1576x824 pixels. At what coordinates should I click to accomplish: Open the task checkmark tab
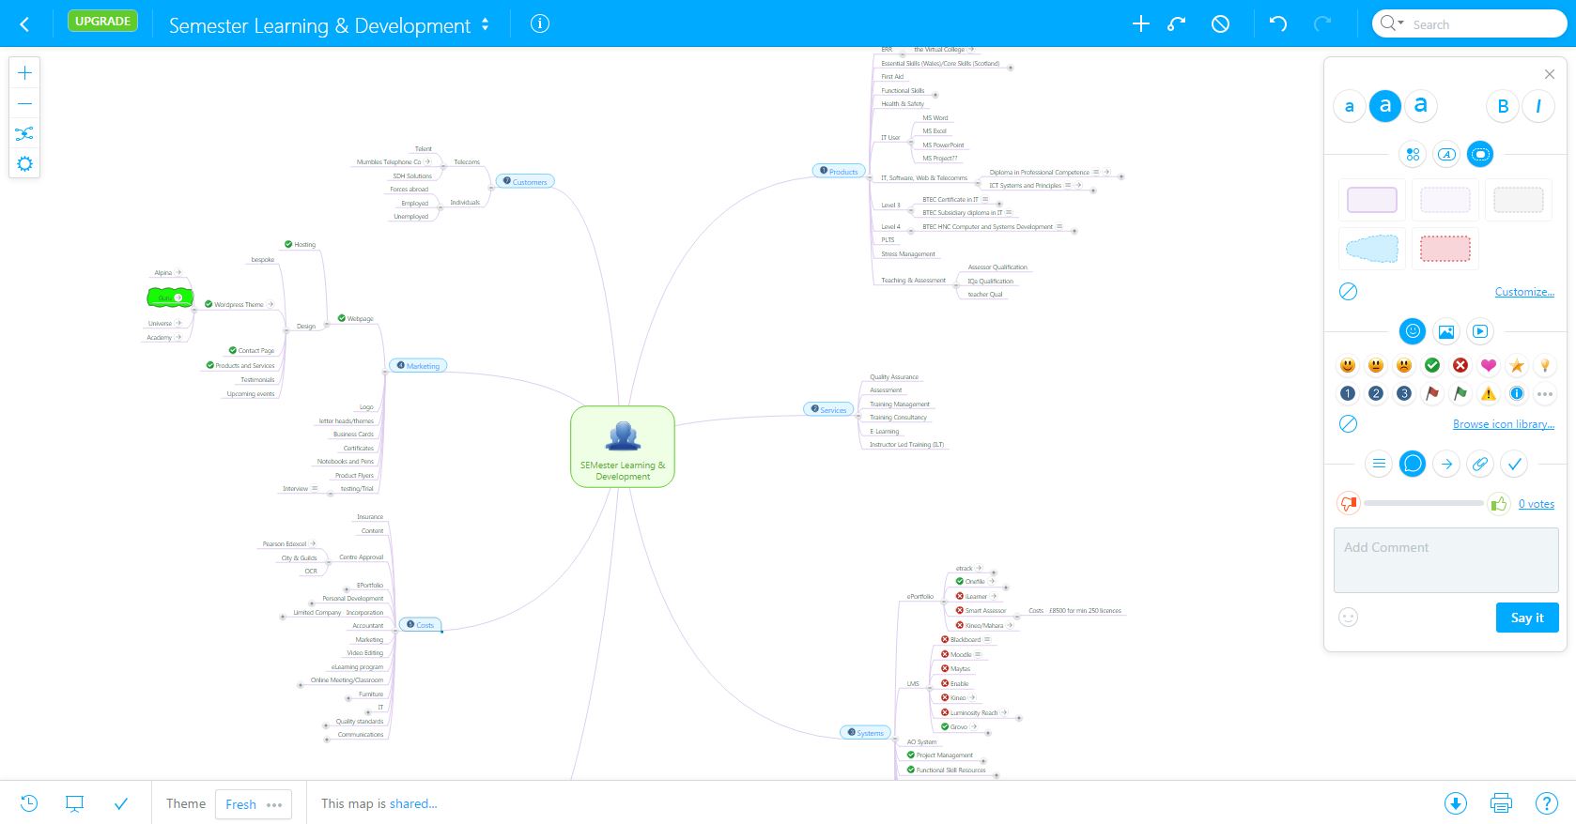pyautogui.click(x=1514, y=464)
